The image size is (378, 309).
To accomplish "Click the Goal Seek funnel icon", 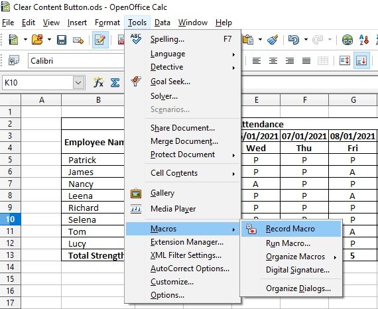I will pyautogui.click(x=136, y=81).
